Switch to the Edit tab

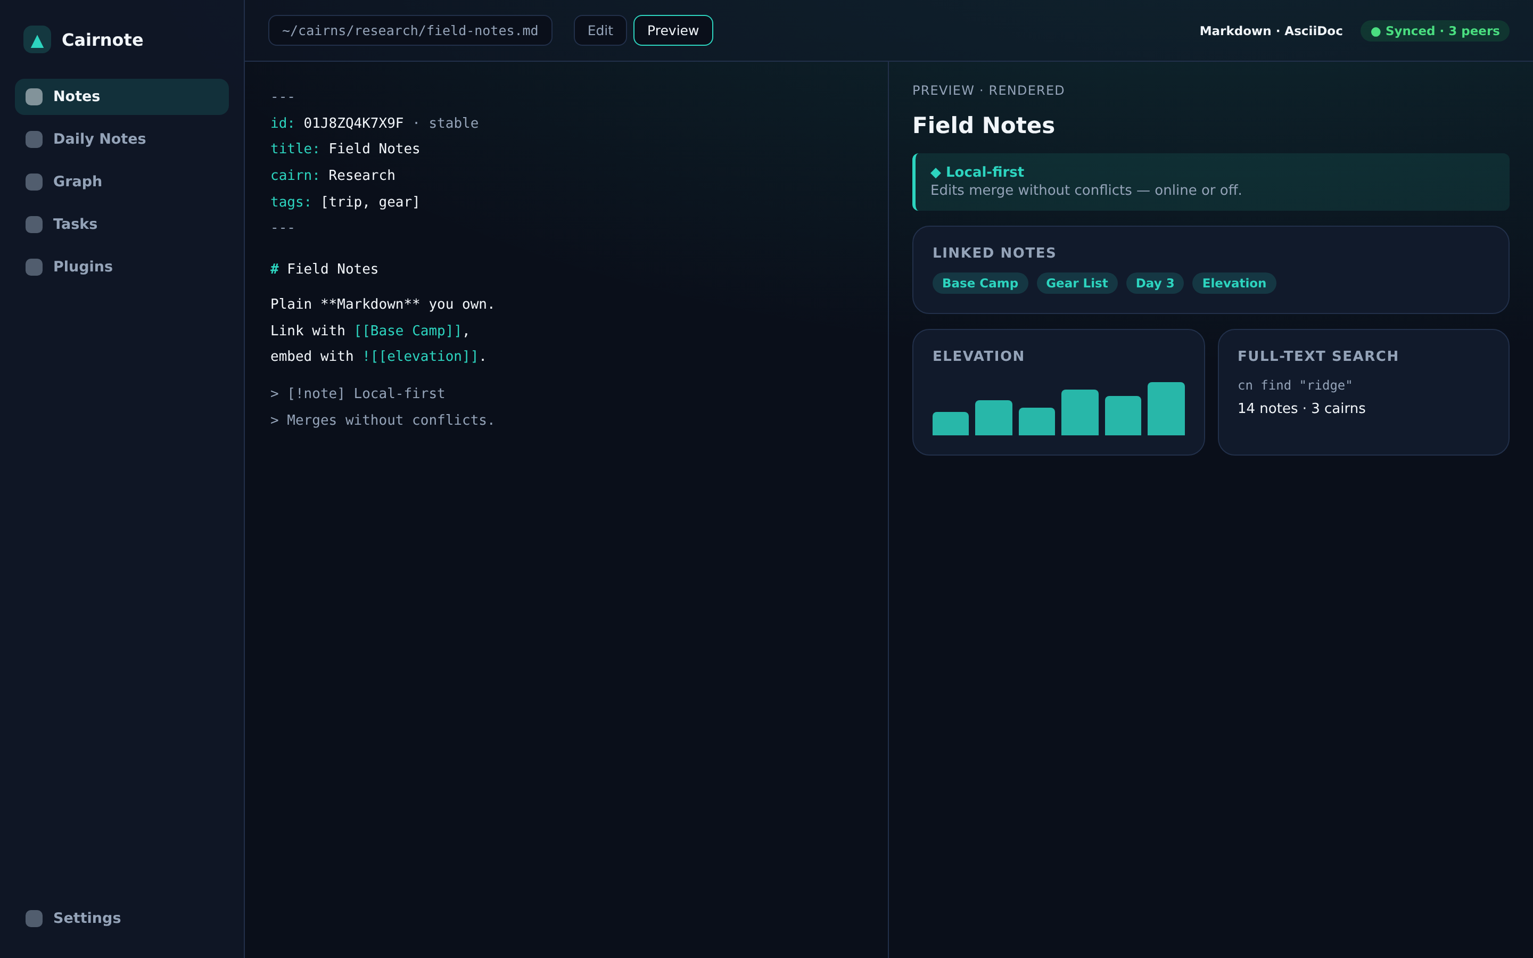click(x=600, y=30)
